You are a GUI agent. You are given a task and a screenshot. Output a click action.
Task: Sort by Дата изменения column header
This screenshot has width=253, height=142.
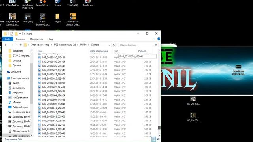(98, 51)
